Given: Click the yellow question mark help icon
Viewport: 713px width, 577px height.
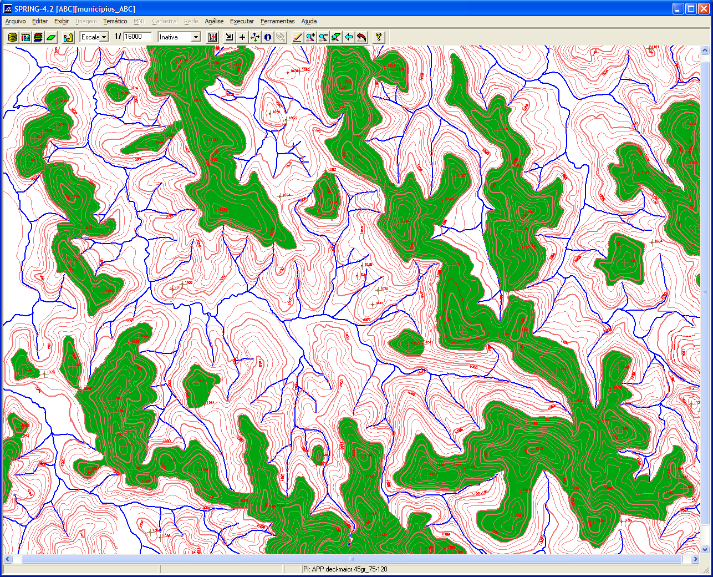Looking at the screenshot, I should pyautogui.click(x=379, y=37).
